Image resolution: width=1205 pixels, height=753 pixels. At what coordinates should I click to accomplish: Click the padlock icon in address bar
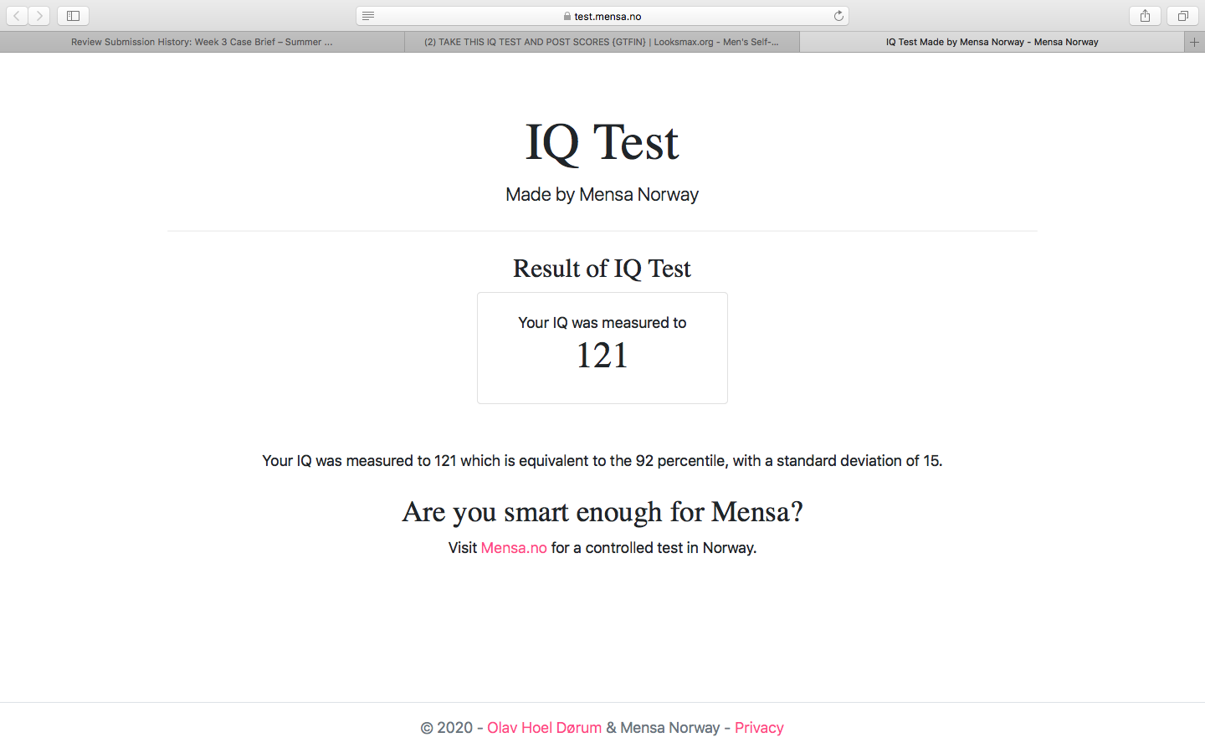click(x=567, y=16)
